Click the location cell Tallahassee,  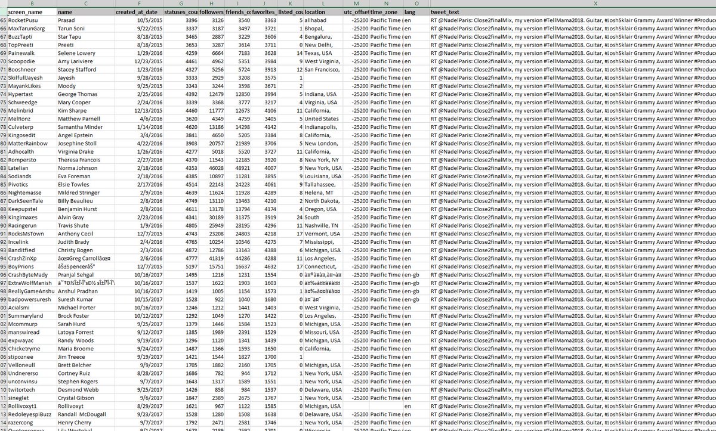point(323,185)
